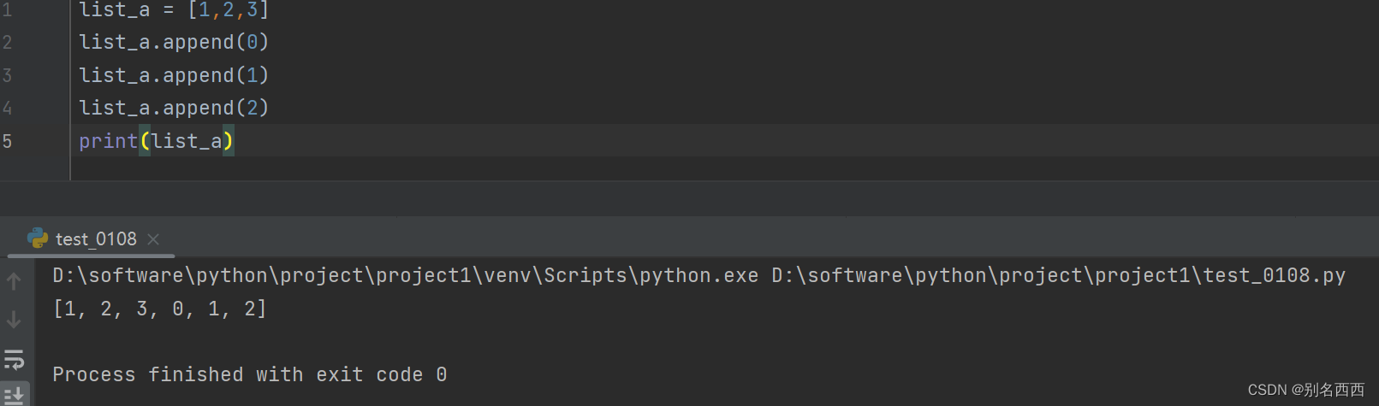Screen dimensions: 1379x406
Task: Click the list assignment [1,2,3] on line 1
Action: (228, 9)
